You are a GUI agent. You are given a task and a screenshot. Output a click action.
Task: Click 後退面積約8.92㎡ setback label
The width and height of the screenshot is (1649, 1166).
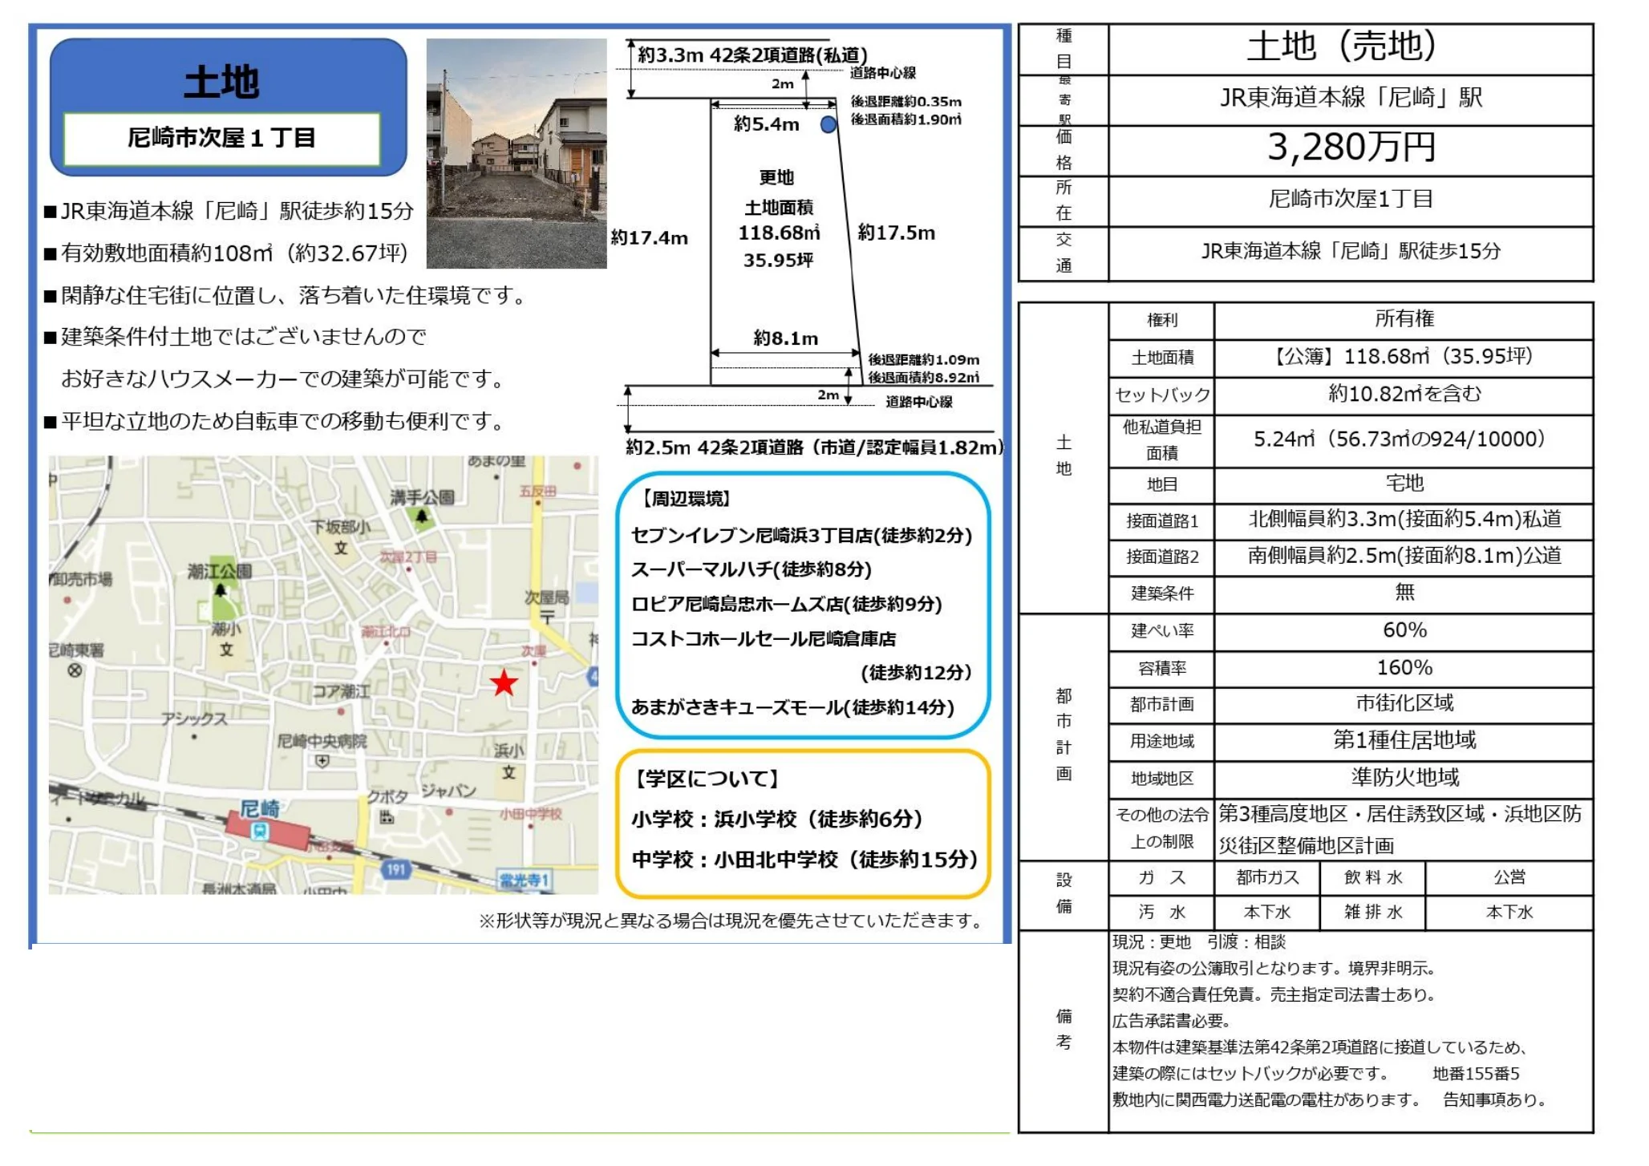pos(924,377)
